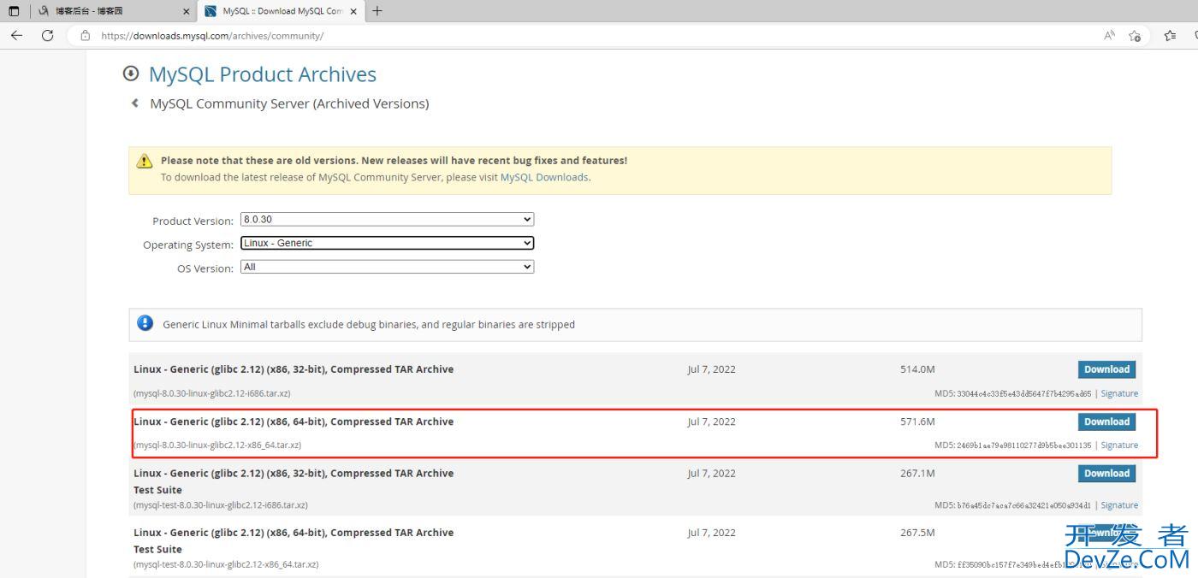Click the OS Version: label
The image size is (1198, 578).
[x=205, y=268]
